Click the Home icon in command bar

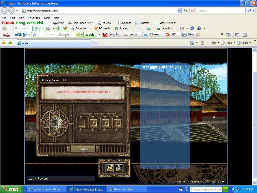(192, 43)
